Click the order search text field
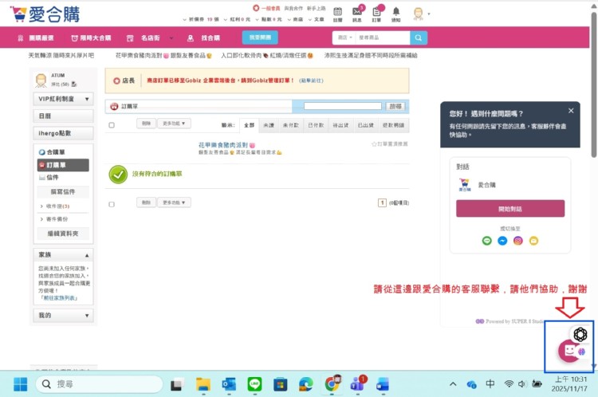Viewport: 598px width, 397px height. (343, 106)
